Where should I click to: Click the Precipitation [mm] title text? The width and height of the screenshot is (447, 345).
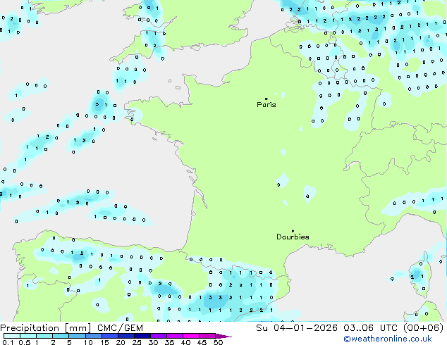click(46, 327)
